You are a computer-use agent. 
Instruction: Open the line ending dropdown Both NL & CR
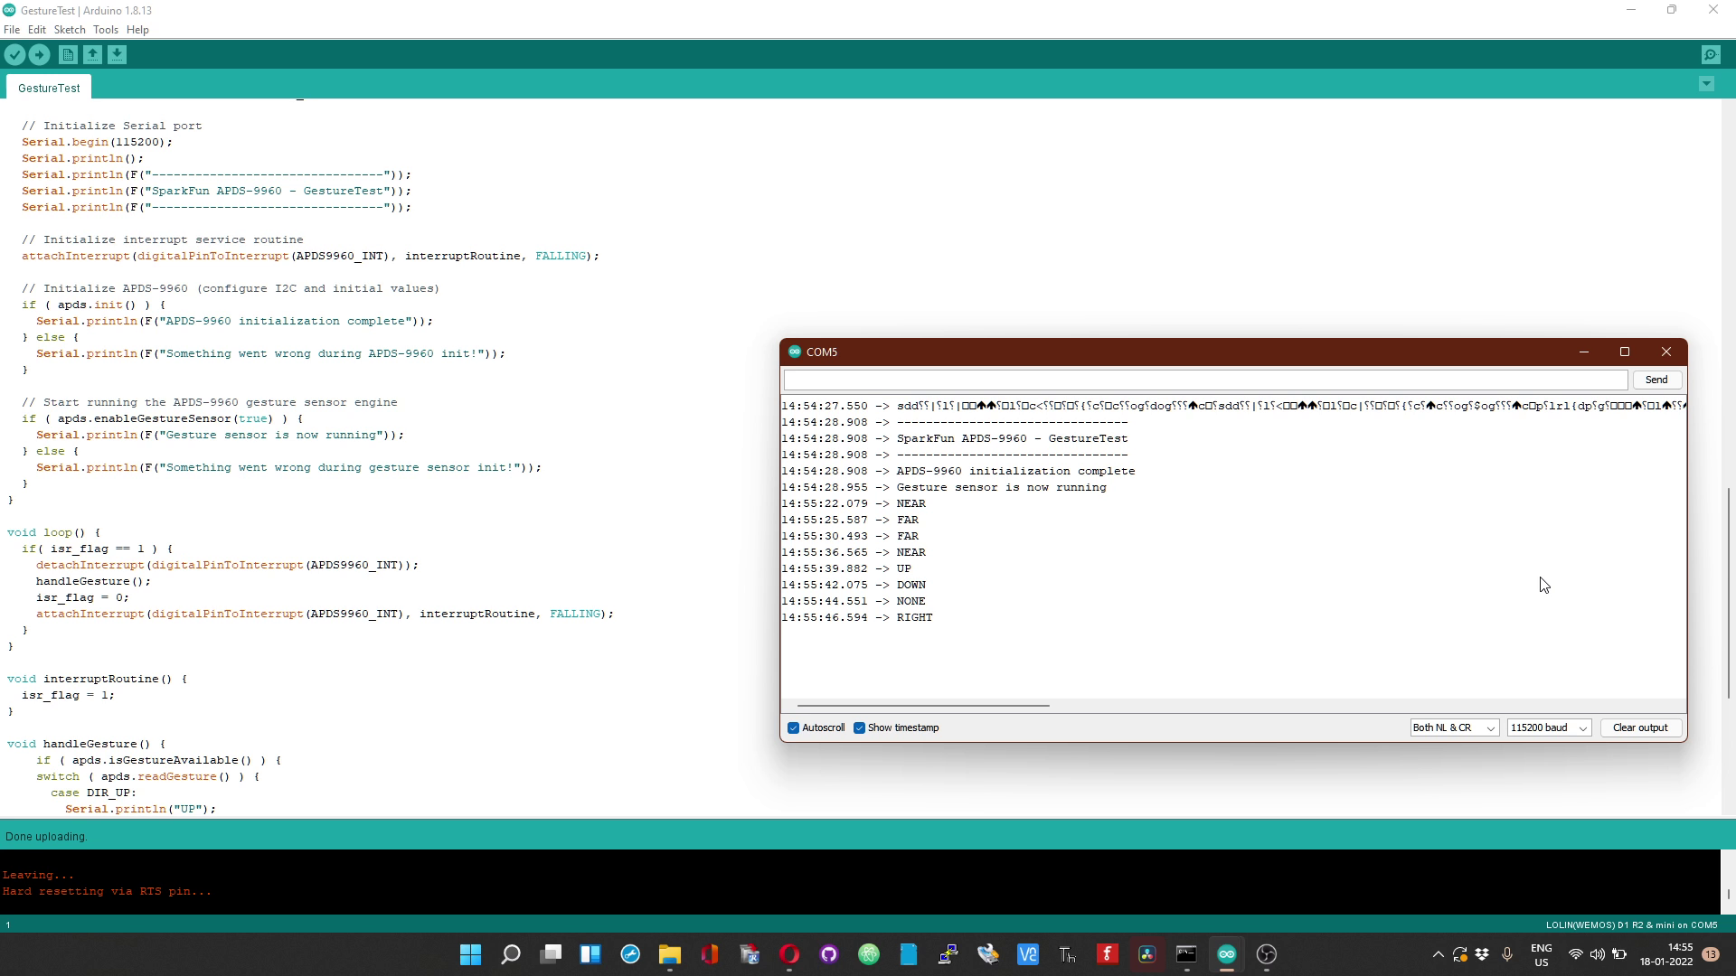click(1454, 728)
